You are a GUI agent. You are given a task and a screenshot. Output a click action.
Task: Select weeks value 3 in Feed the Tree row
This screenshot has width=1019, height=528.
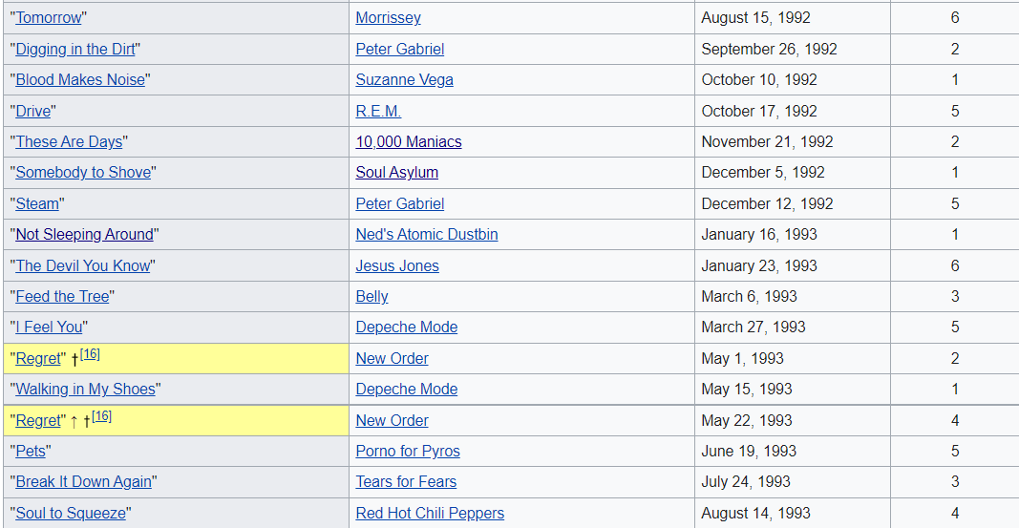tap(955, 296)
